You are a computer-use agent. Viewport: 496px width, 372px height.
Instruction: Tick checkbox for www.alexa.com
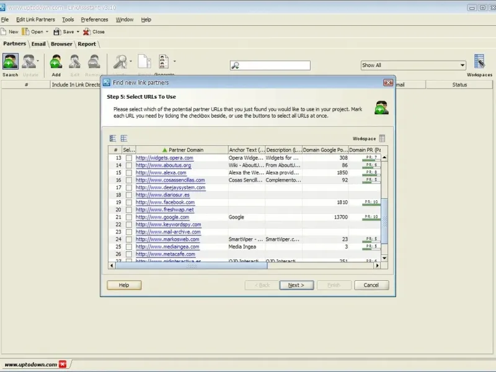(129, 173)
